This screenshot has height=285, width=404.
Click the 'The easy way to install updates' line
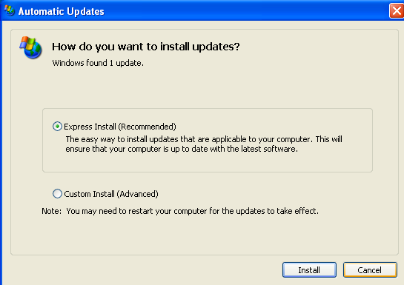[204, 139]
